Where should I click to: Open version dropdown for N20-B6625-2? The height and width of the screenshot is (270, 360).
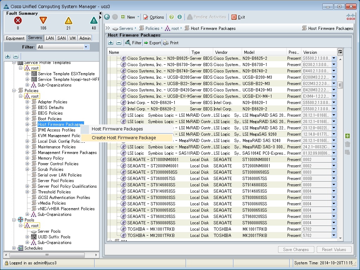(334, 58)
